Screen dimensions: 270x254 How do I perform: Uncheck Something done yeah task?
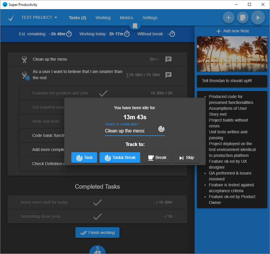point(97,217)
